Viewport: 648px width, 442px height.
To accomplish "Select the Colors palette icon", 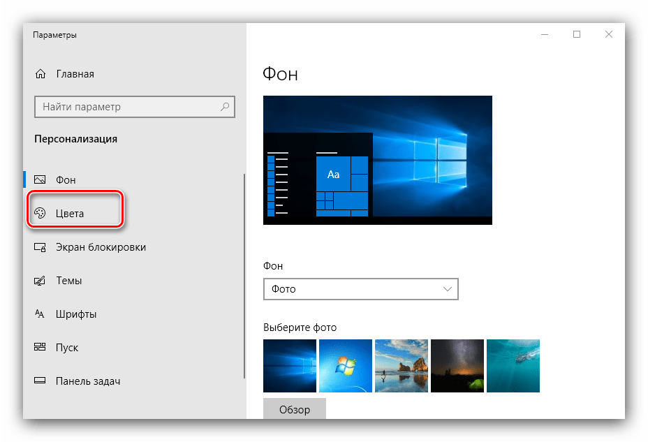I will click(40, 214).
